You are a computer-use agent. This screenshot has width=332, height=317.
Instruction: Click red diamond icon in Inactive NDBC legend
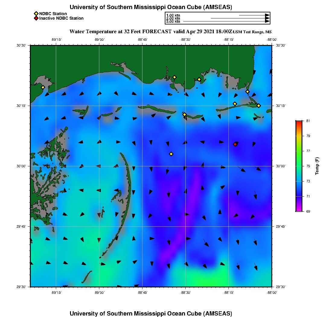point(36,18)
